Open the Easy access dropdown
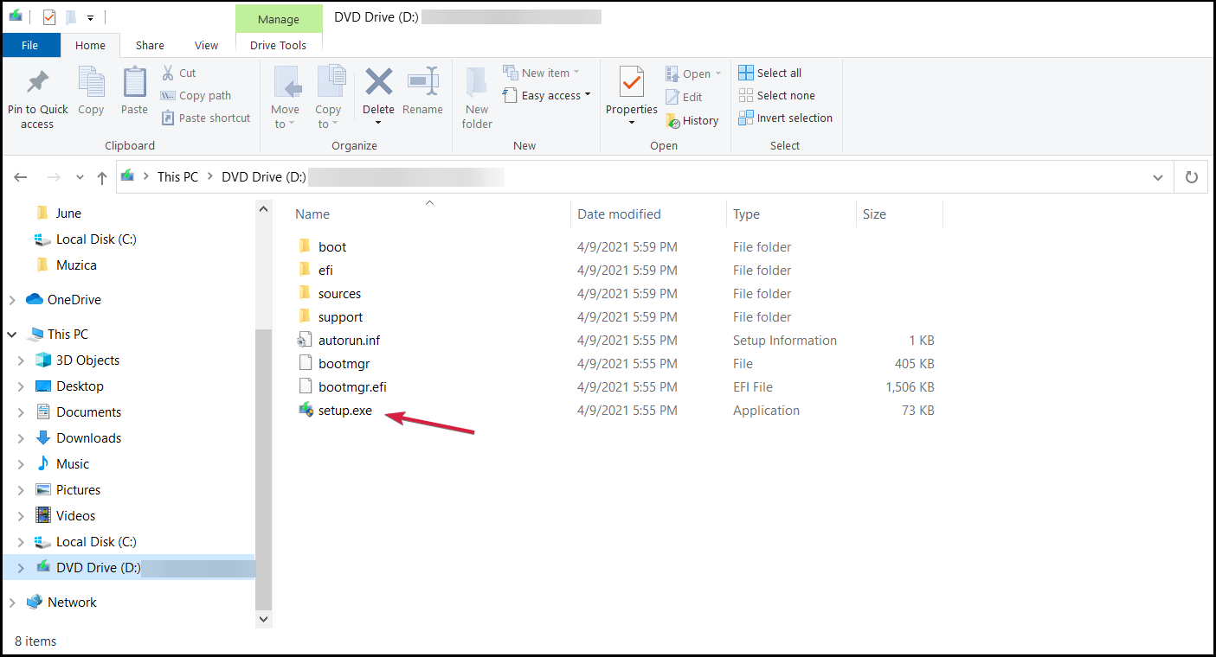Viewport: 1216px width, 657px height. click(547, 96)
